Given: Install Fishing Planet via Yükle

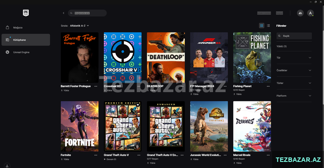Looking at the screenshot, I should [x=238, y=94].
